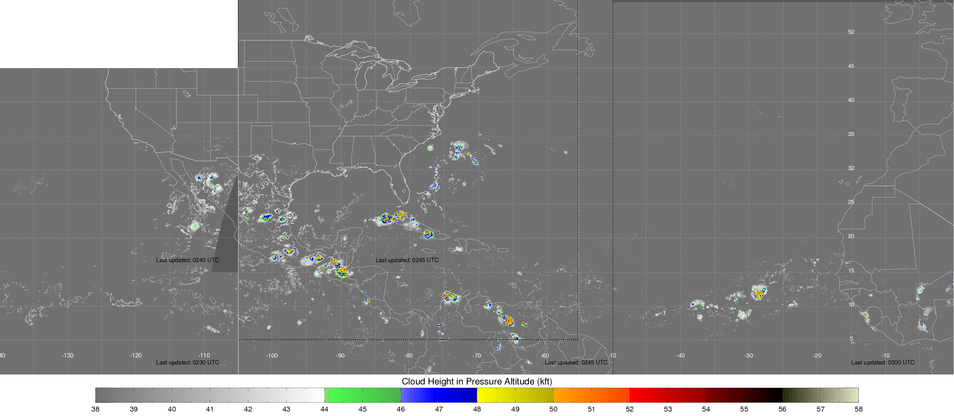Click the -130 longitude axis label
Image resolution: width=954 pixels, height=416 pixels.
(67, 355)
